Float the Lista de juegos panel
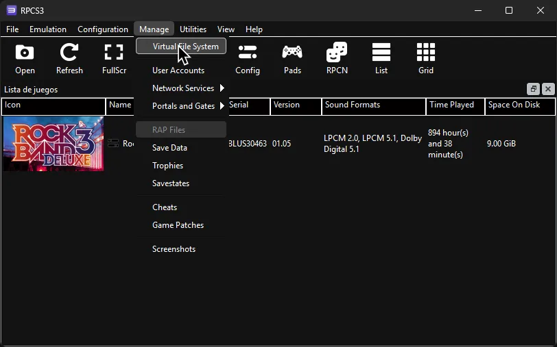 point(533,89)
